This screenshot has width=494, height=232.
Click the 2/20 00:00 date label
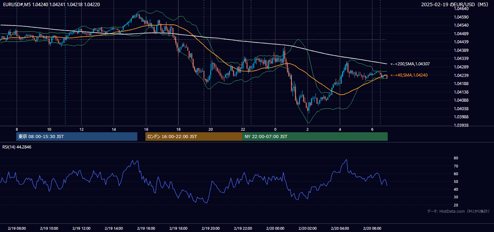point(275,228)
